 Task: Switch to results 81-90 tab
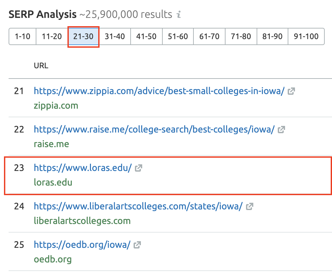click(272, 36)
